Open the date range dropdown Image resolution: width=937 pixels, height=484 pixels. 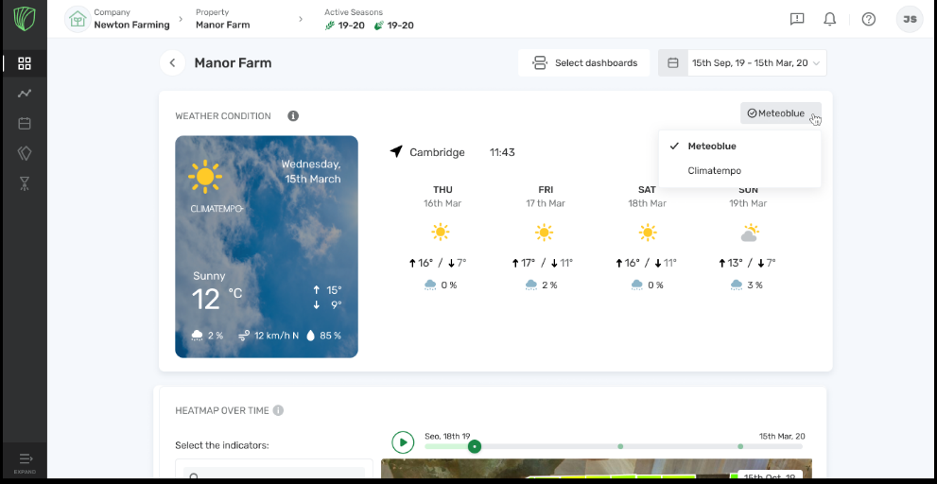[742, 63]
